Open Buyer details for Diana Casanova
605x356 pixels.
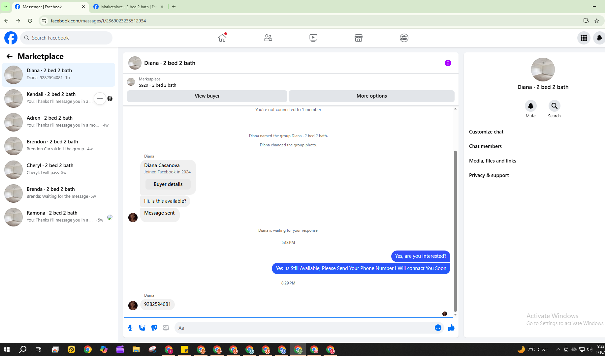168,184
